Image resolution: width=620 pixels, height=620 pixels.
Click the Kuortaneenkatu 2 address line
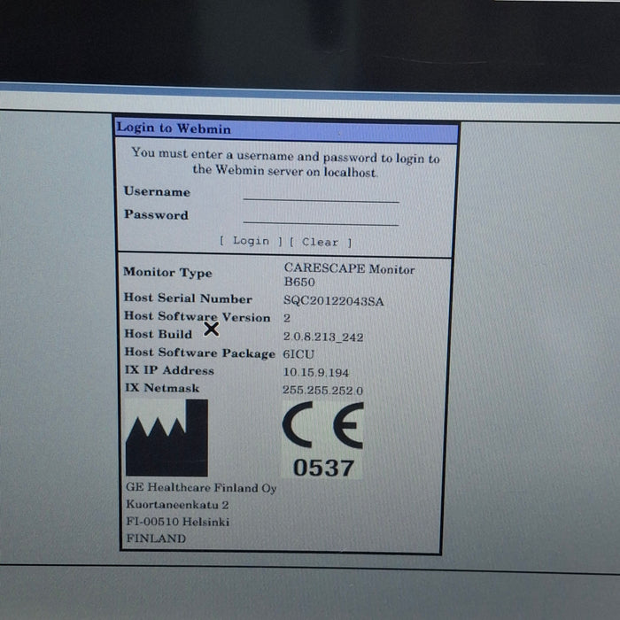tap(177, 505)
